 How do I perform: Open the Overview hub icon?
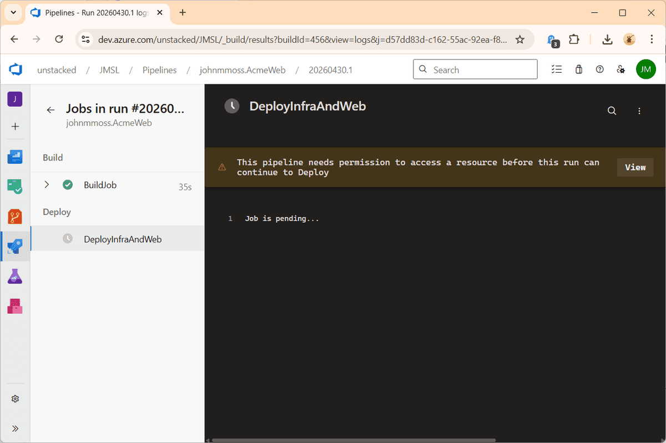15,157
